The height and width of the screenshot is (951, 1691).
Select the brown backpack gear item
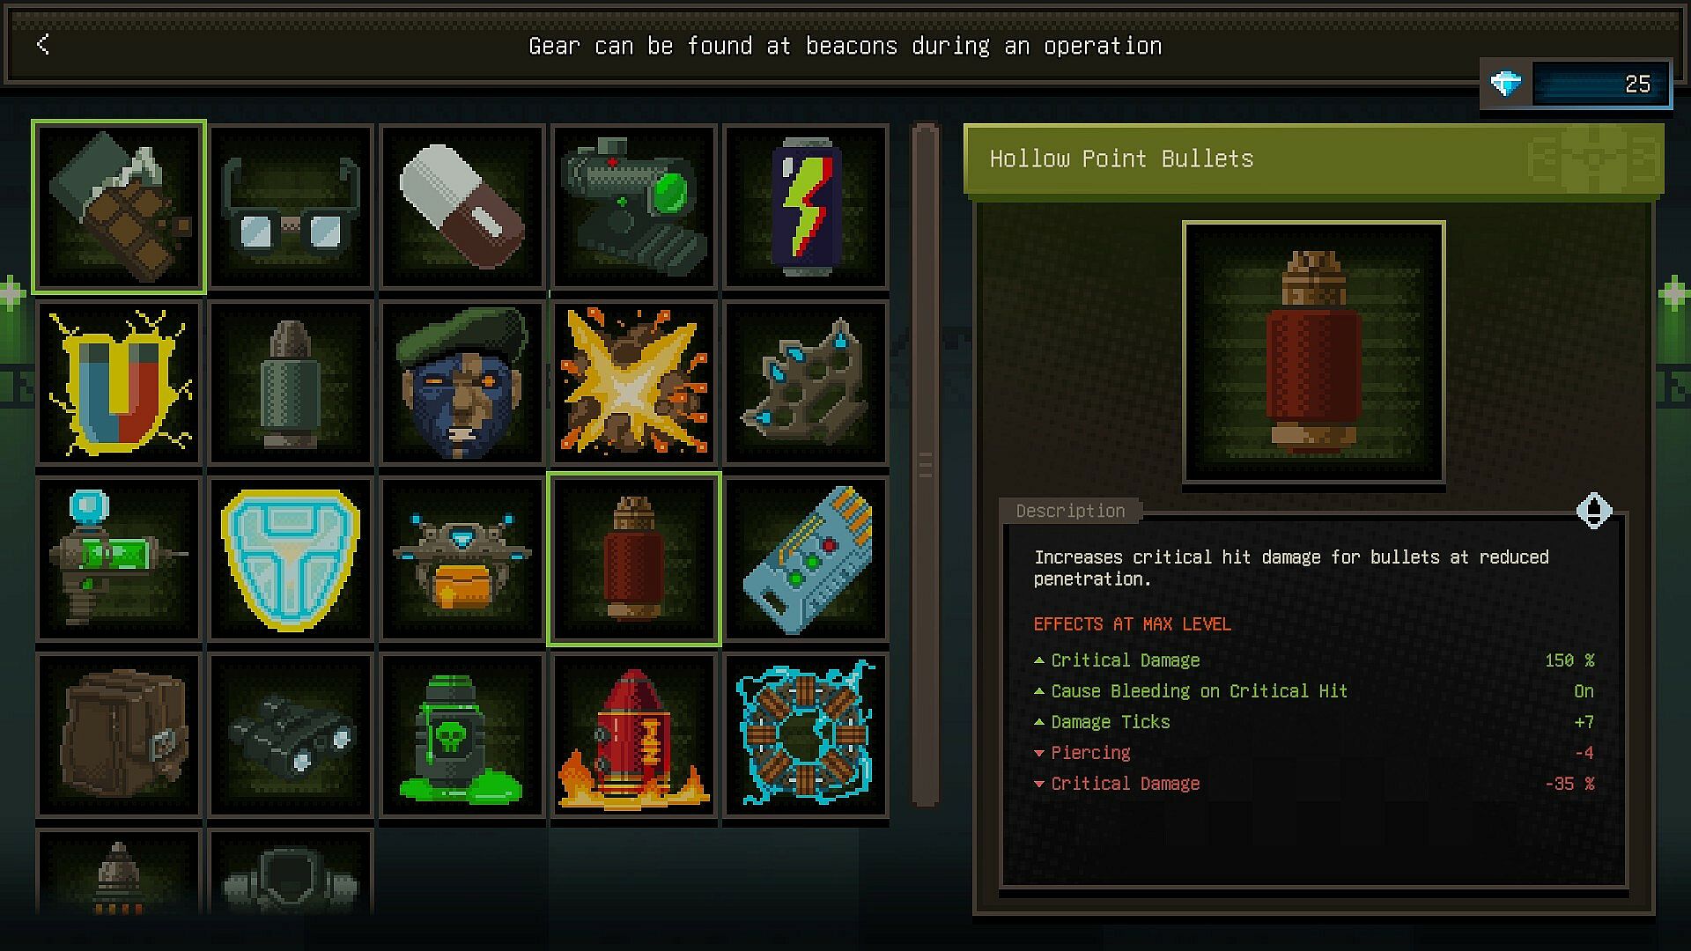pyautogui.click(x=119, y=735)
